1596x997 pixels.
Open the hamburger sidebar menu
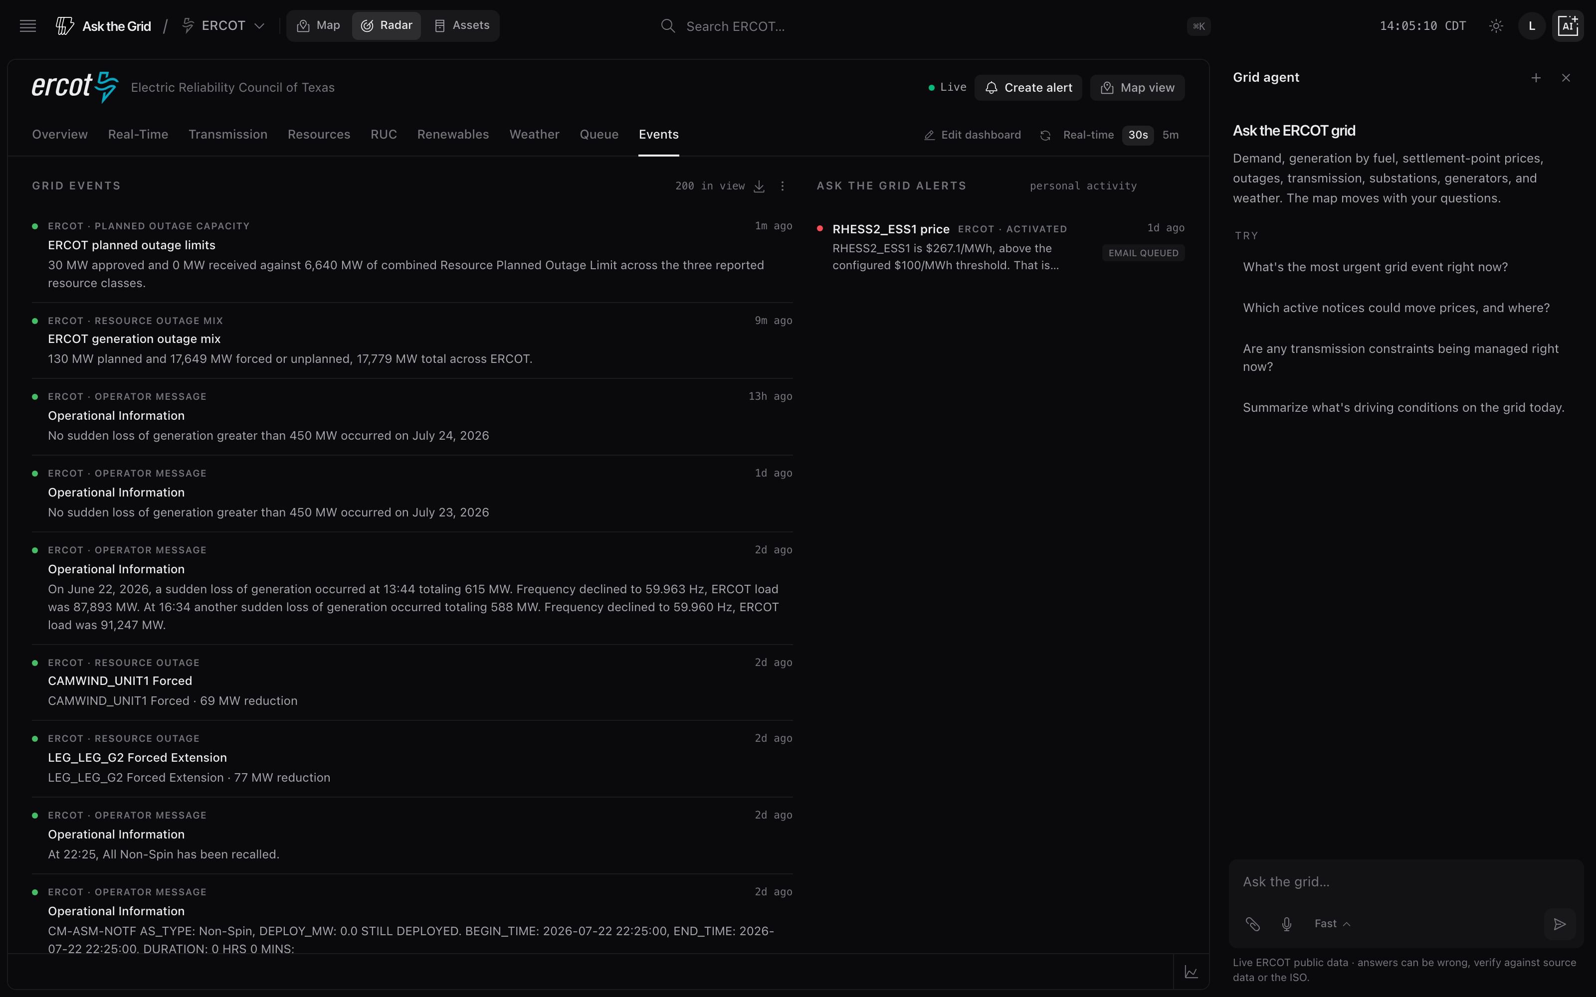click(x=28, y=26)
